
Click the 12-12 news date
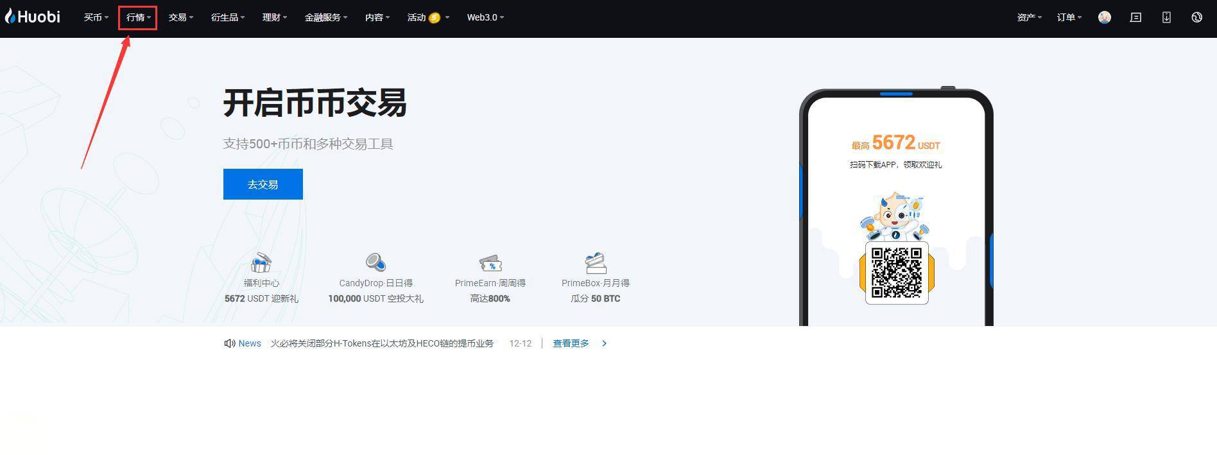click(521, 343)
